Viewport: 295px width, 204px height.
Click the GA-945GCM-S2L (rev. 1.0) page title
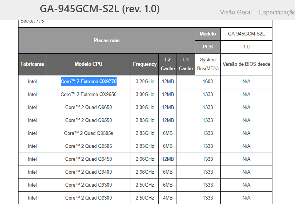[100, 9]
